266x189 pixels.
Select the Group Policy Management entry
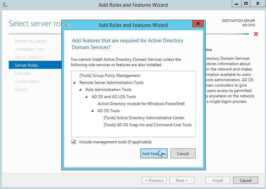click(110, 76)
